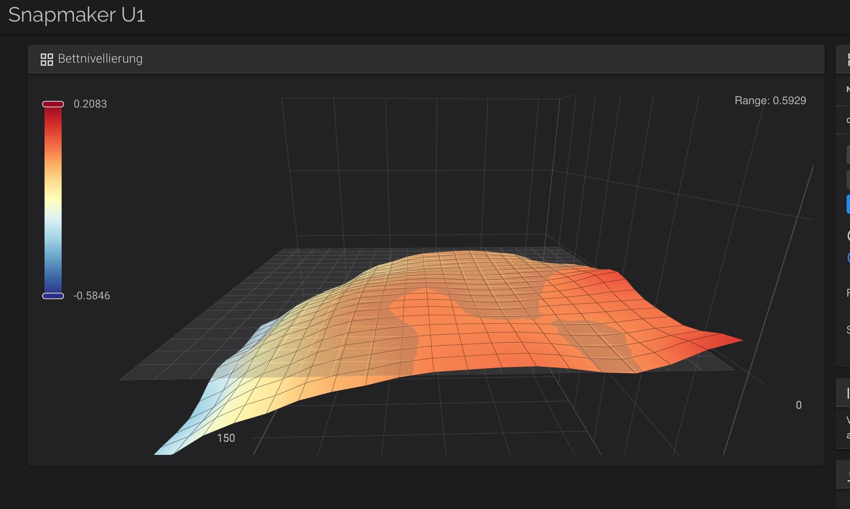Click the 0.2083 maximum scale value

(x=90, y=104)
